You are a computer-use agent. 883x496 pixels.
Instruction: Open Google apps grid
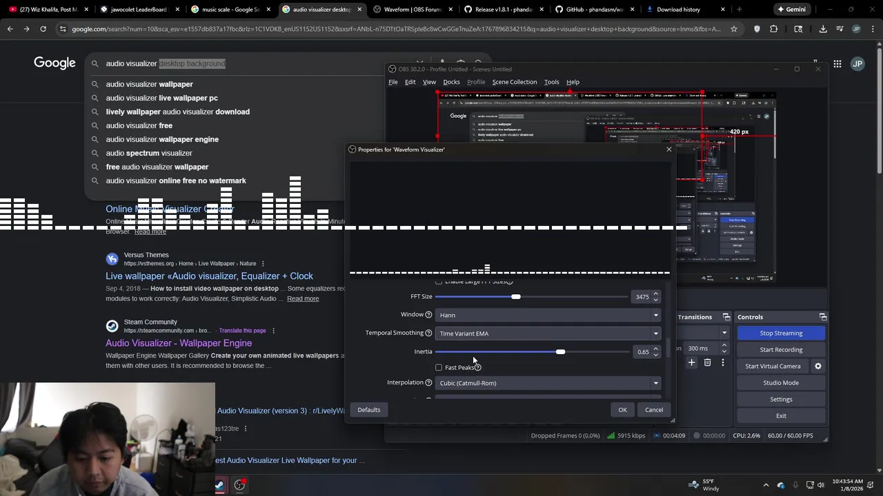(837, 63)
